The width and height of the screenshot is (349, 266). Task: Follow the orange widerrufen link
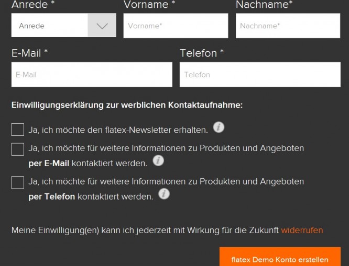pos(302,230)
